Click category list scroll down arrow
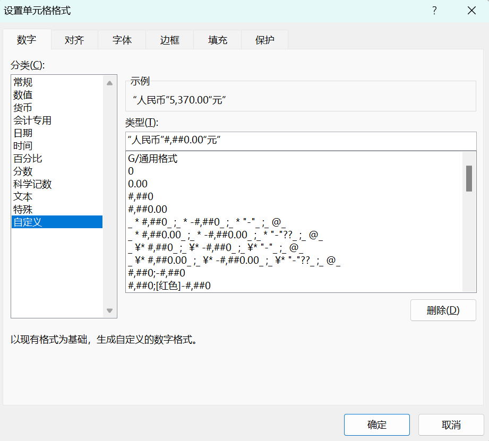The width and height of the screenshot is (489, 441). coord(109,310)
